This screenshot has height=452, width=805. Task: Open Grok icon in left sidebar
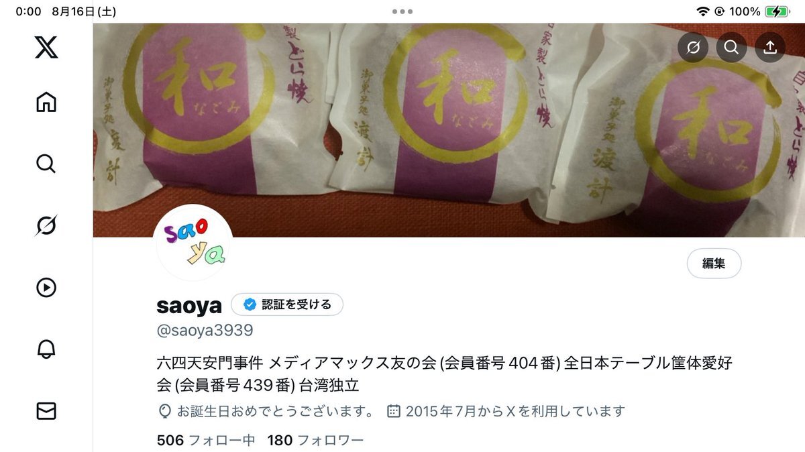(x=46, y=225)
